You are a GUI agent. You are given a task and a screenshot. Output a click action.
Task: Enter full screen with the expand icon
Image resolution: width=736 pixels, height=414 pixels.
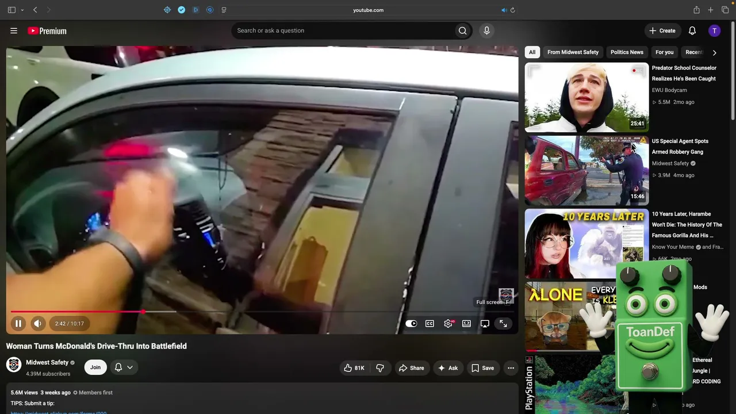pyautogui.click(x=503, y=324)
